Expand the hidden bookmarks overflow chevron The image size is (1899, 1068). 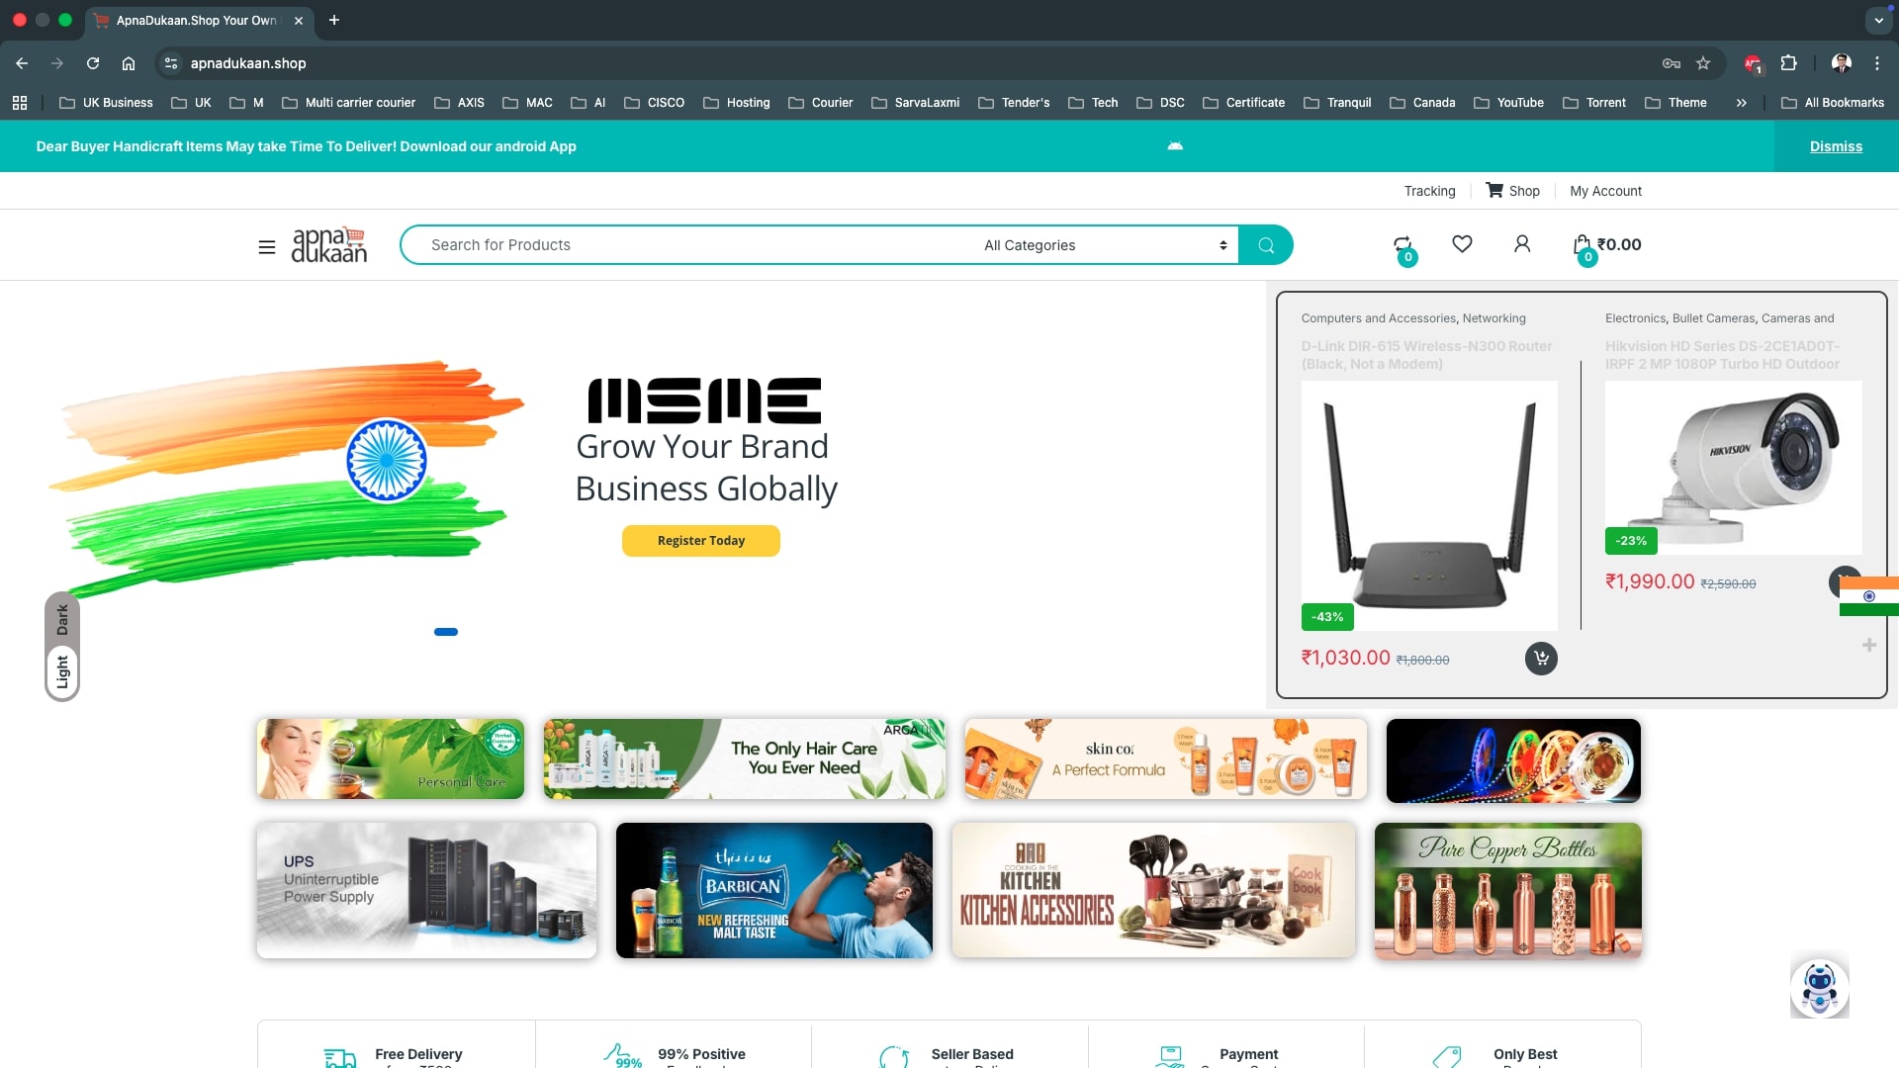(1741, 103)
